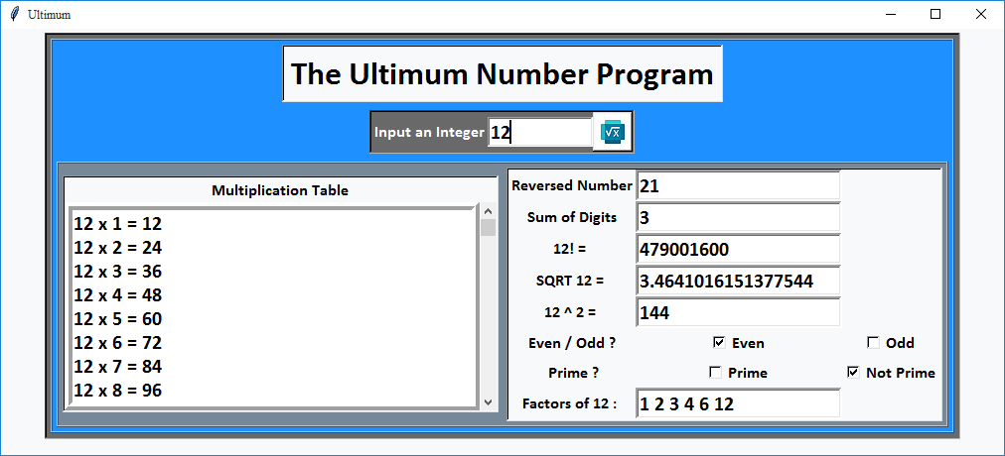This screenshot has width=1005, height=456.
Task: Click the multiplication table scroll down arrow
Action: pos(489,401)
